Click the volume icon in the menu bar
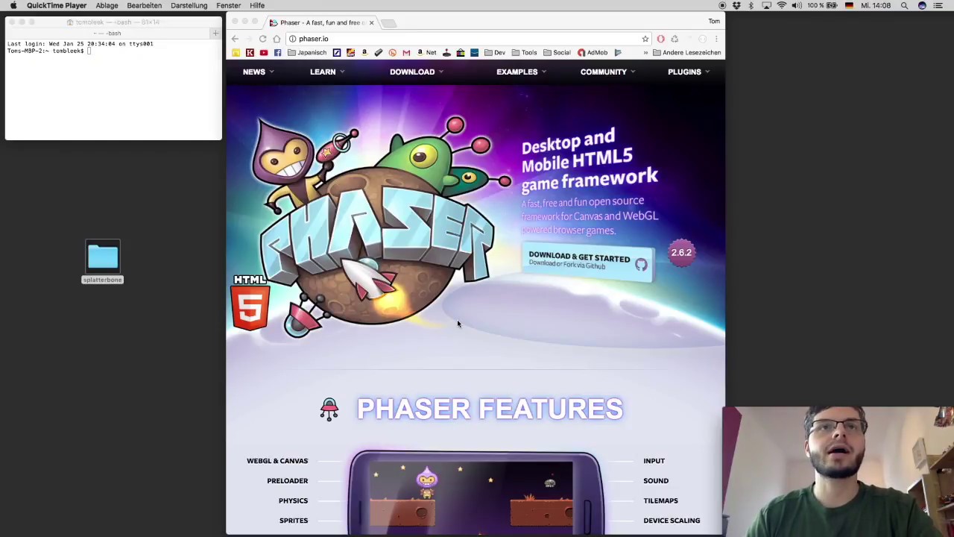This screenshot has height=537, width=954. [x=797, y=5]
